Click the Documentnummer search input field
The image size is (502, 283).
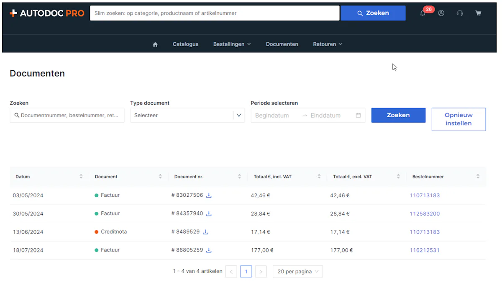tap(67, 116)
